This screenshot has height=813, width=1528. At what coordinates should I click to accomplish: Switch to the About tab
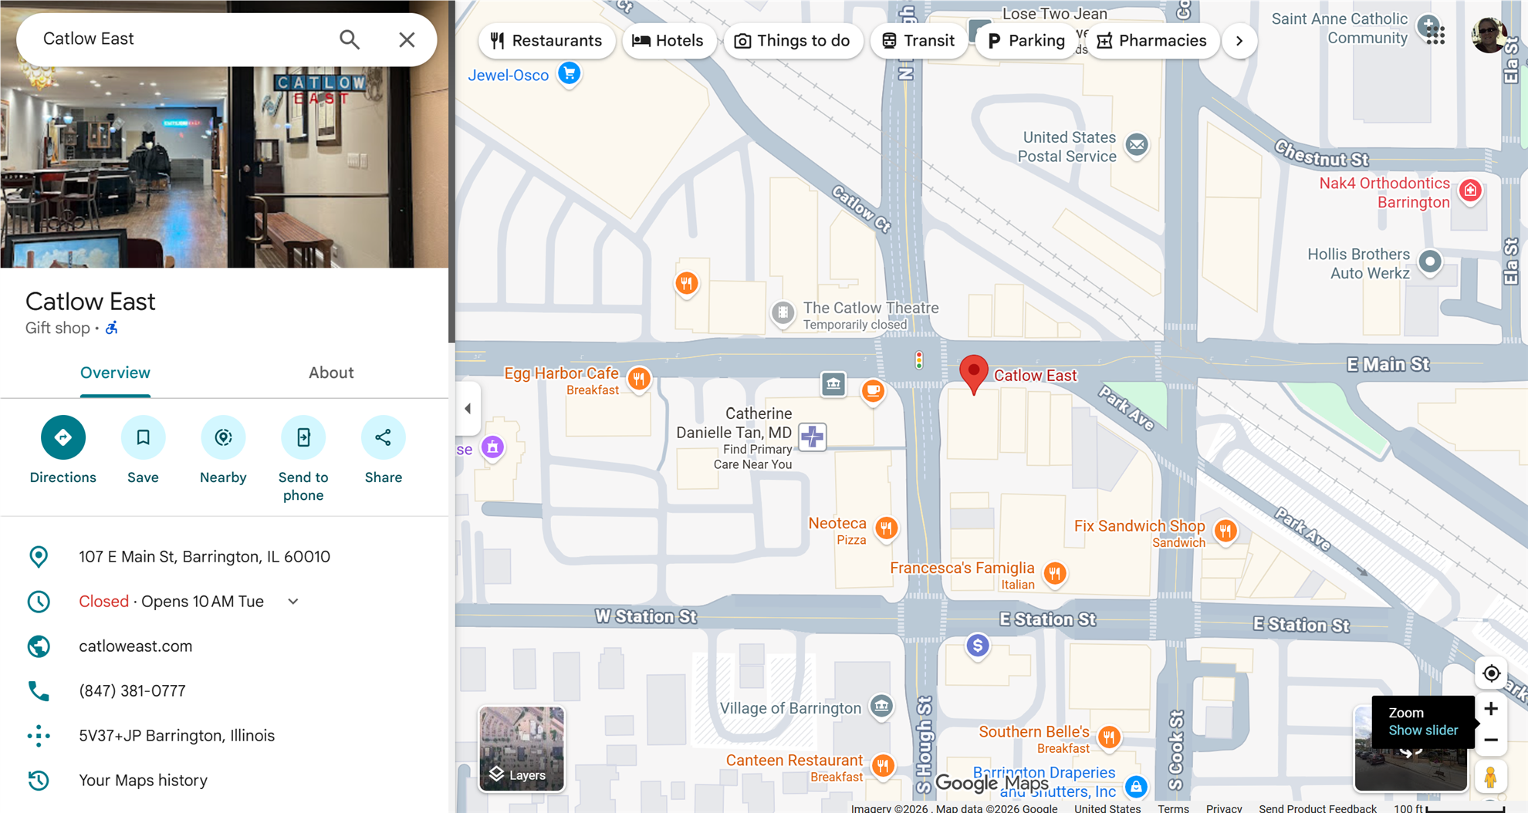tap(331, 373)
